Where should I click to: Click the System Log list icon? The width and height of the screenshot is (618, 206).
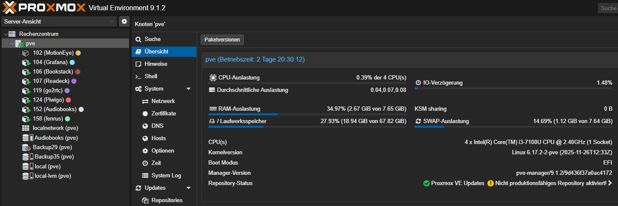[x=145, y=176]
